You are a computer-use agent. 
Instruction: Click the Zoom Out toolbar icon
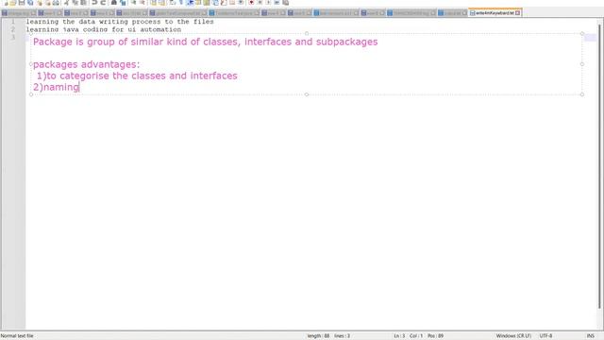(142, 2)
